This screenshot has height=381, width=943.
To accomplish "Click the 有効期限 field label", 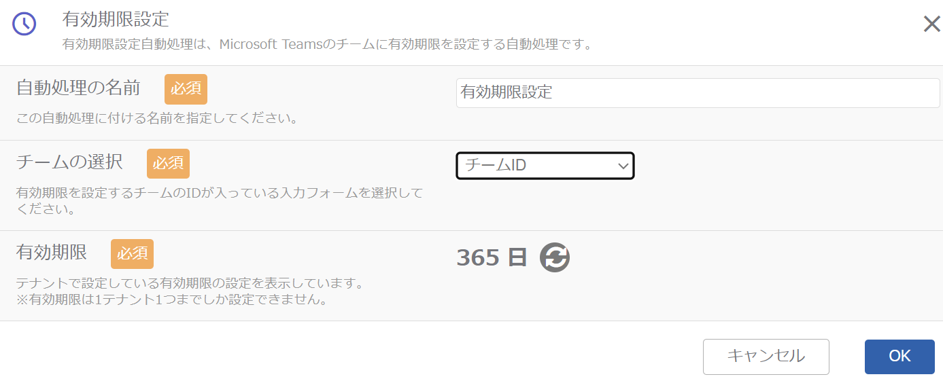I will pyautogui.click(x=52, y=253).
